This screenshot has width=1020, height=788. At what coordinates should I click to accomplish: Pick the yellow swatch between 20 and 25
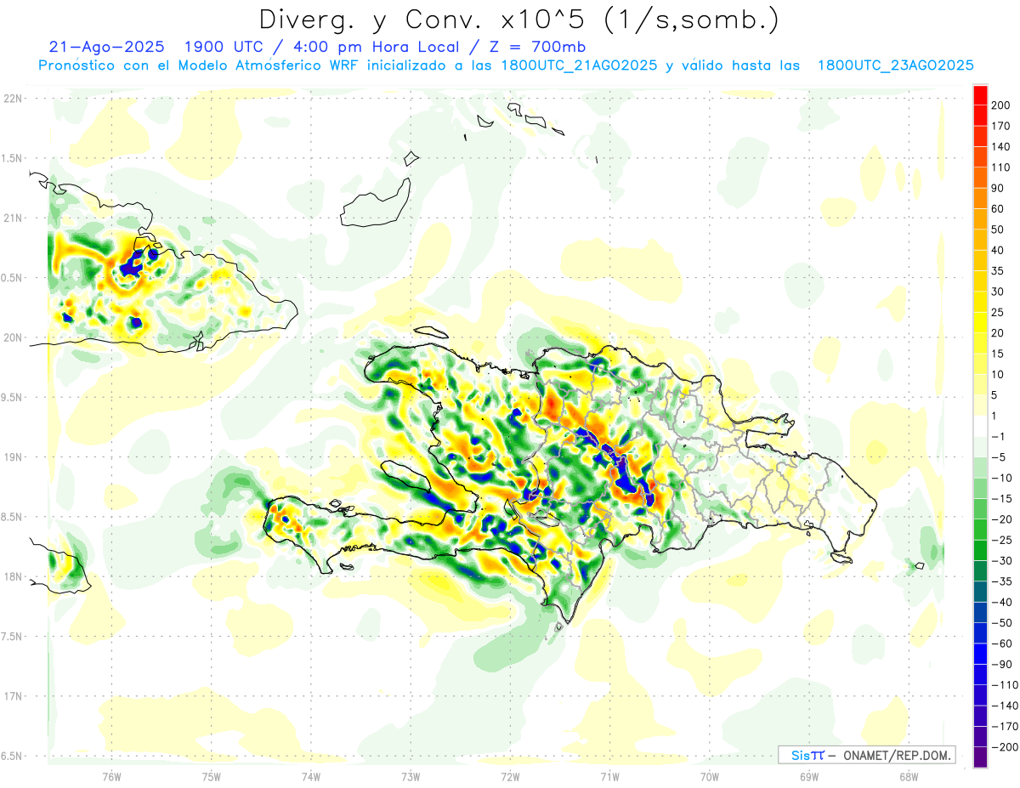tap(980, 322)
